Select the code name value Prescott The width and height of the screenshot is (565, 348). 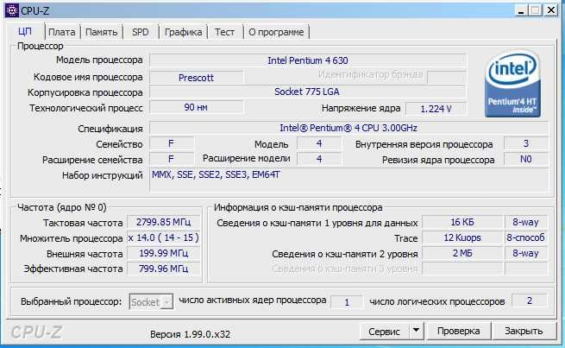point(196,78)
